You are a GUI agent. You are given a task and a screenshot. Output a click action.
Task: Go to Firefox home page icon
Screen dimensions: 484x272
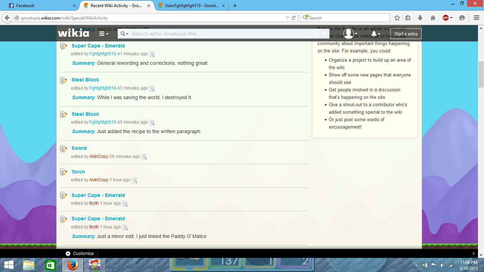click(x=433, y=18)
